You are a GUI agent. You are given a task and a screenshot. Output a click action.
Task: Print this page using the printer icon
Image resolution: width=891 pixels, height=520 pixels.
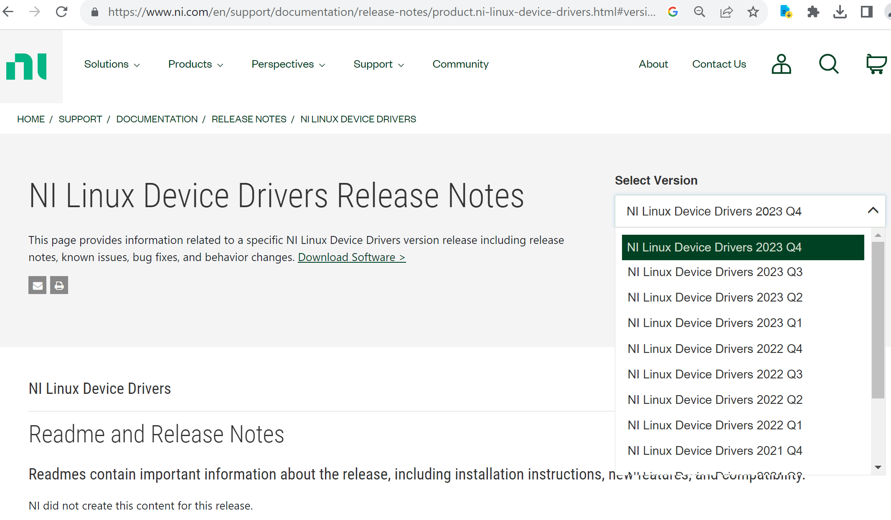[59, 285]
